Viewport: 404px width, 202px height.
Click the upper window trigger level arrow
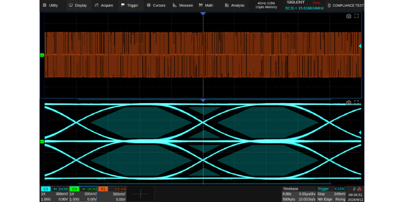click(x=360, y=46)
